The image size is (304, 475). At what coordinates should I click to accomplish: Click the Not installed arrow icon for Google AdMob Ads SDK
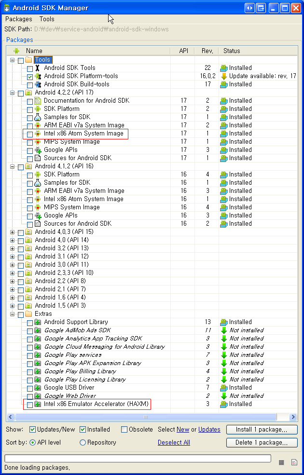[224, 330]
